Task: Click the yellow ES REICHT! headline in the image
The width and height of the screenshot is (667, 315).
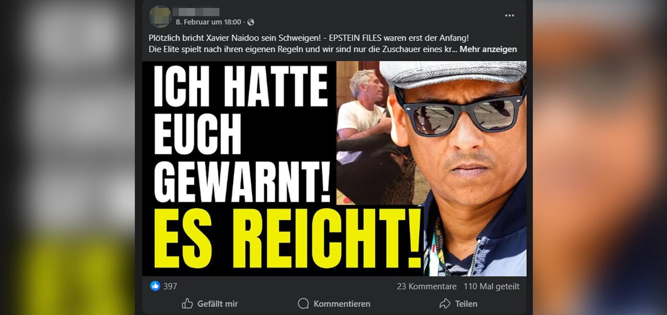Action: point(288,239)
